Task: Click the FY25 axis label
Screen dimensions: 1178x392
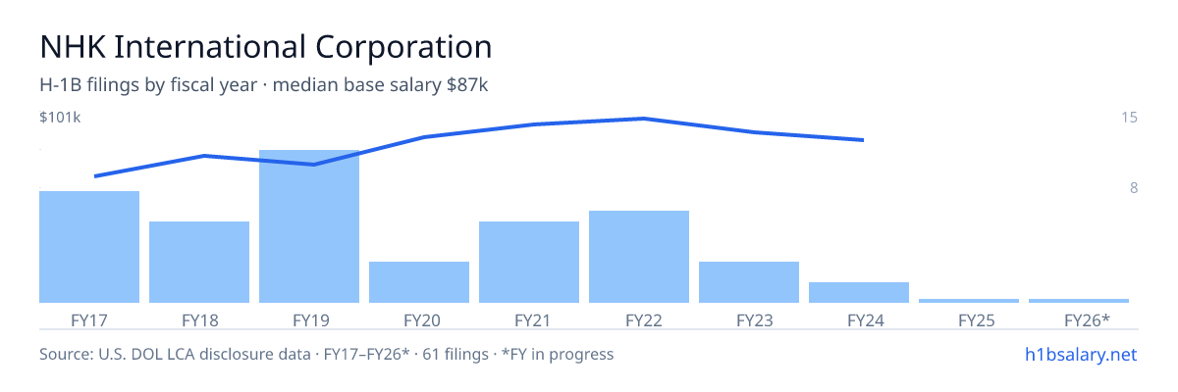Action: click(x=977, y=320)
